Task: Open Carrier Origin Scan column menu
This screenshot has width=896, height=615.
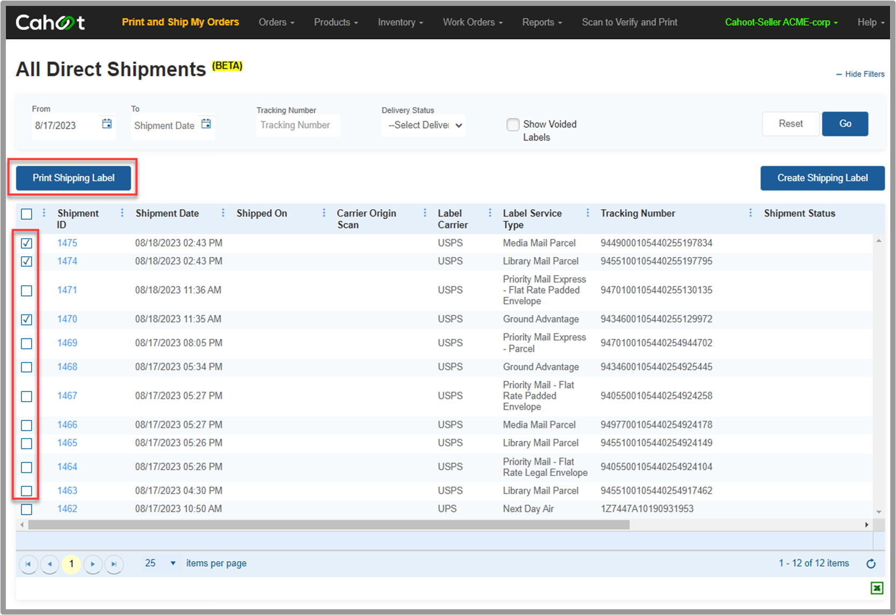Action: pos(425,213)
